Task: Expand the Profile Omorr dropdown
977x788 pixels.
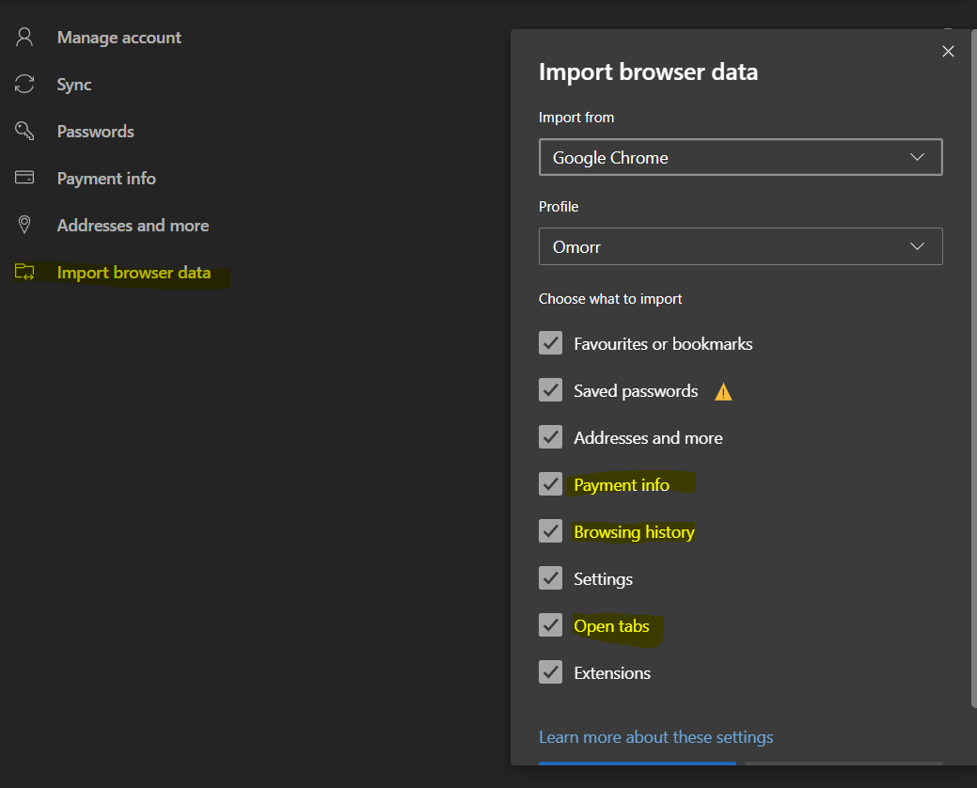Action: pyautogui.click(x=740, y=247)
